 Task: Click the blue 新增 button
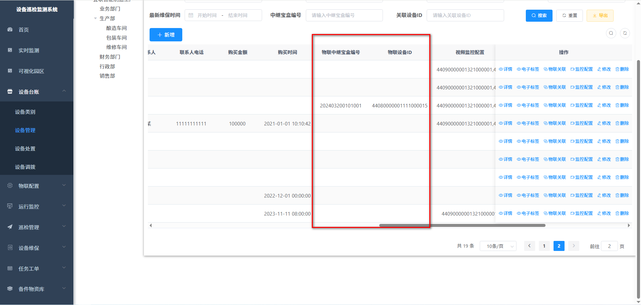[166, 35]
